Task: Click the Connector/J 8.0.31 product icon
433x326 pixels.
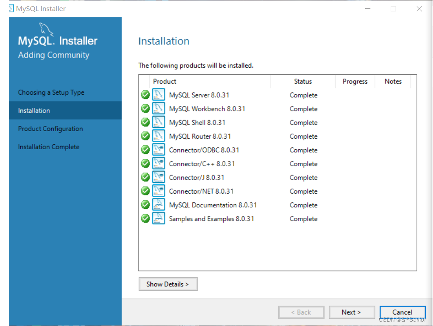Action: (158, 177)
